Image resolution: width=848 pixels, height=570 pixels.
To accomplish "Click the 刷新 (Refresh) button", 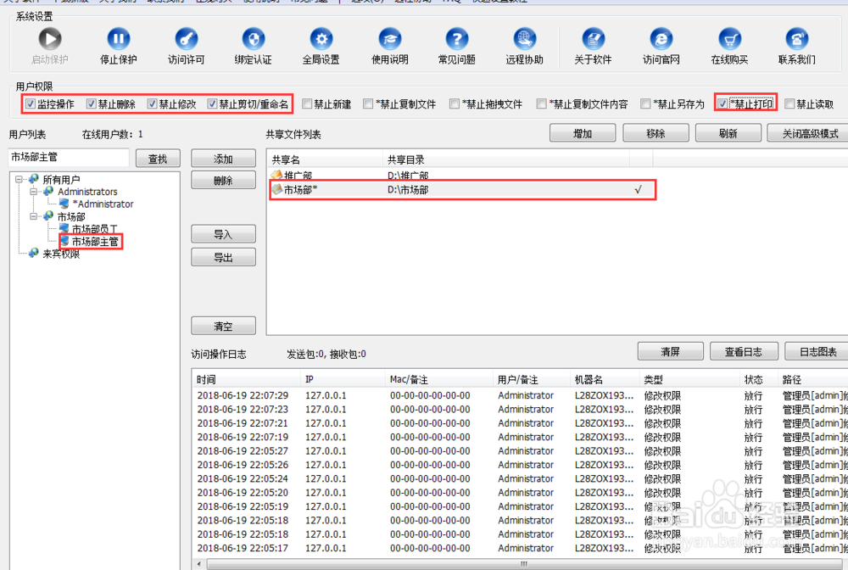I will pos(728,132).
